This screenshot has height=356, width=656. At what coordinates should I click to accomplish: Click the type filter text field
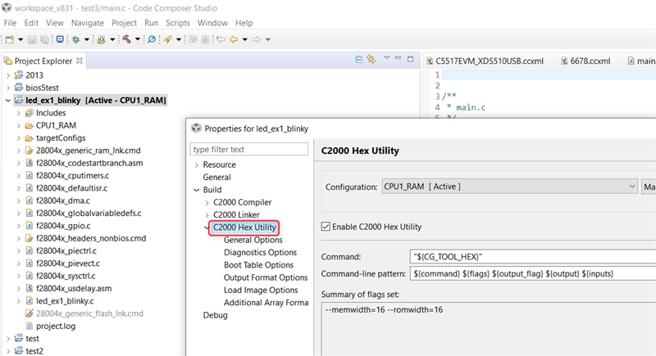tap(249, 149)
